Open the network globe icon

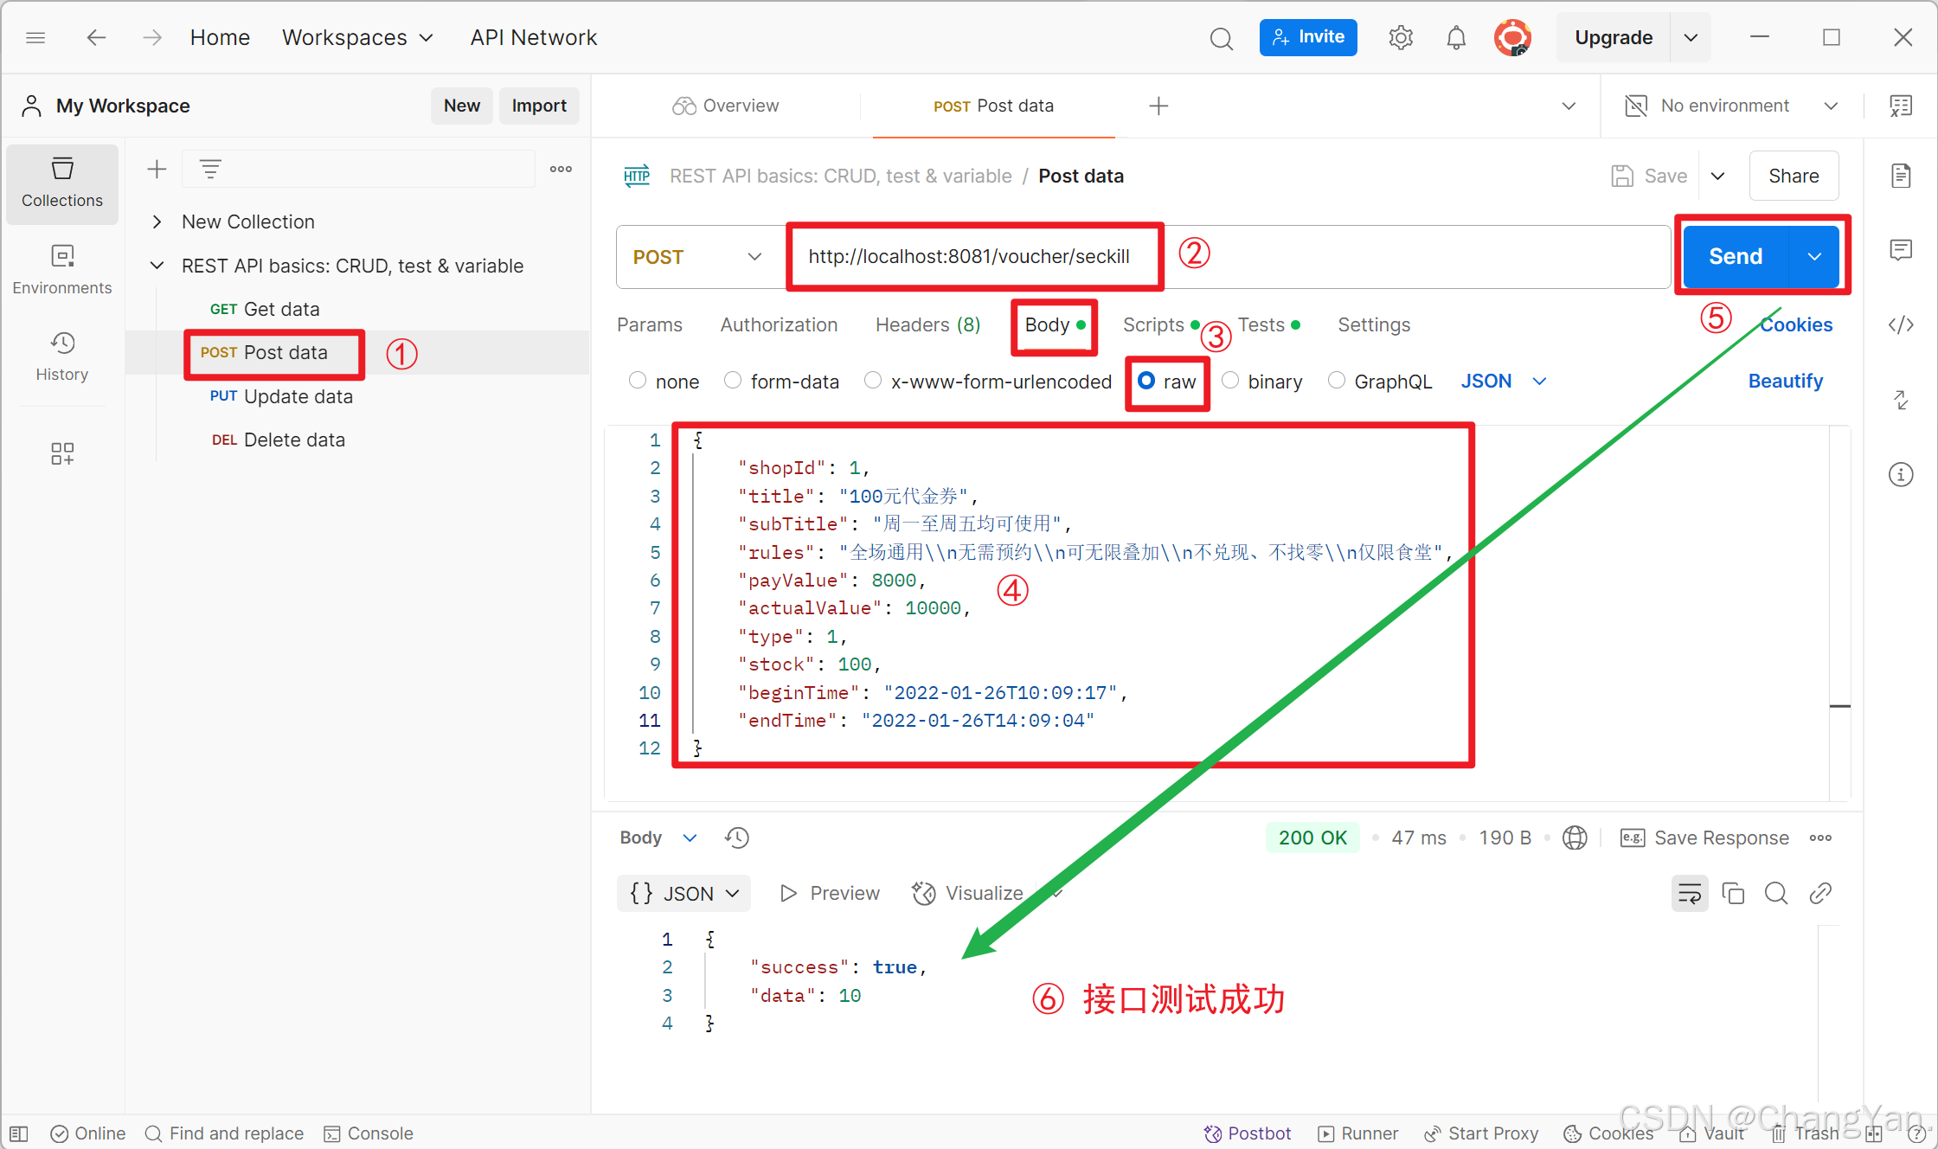1575,838
